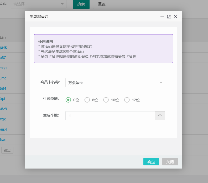Open the activation code ending in u67
208x183 pixels.
(x=3, y=58)
